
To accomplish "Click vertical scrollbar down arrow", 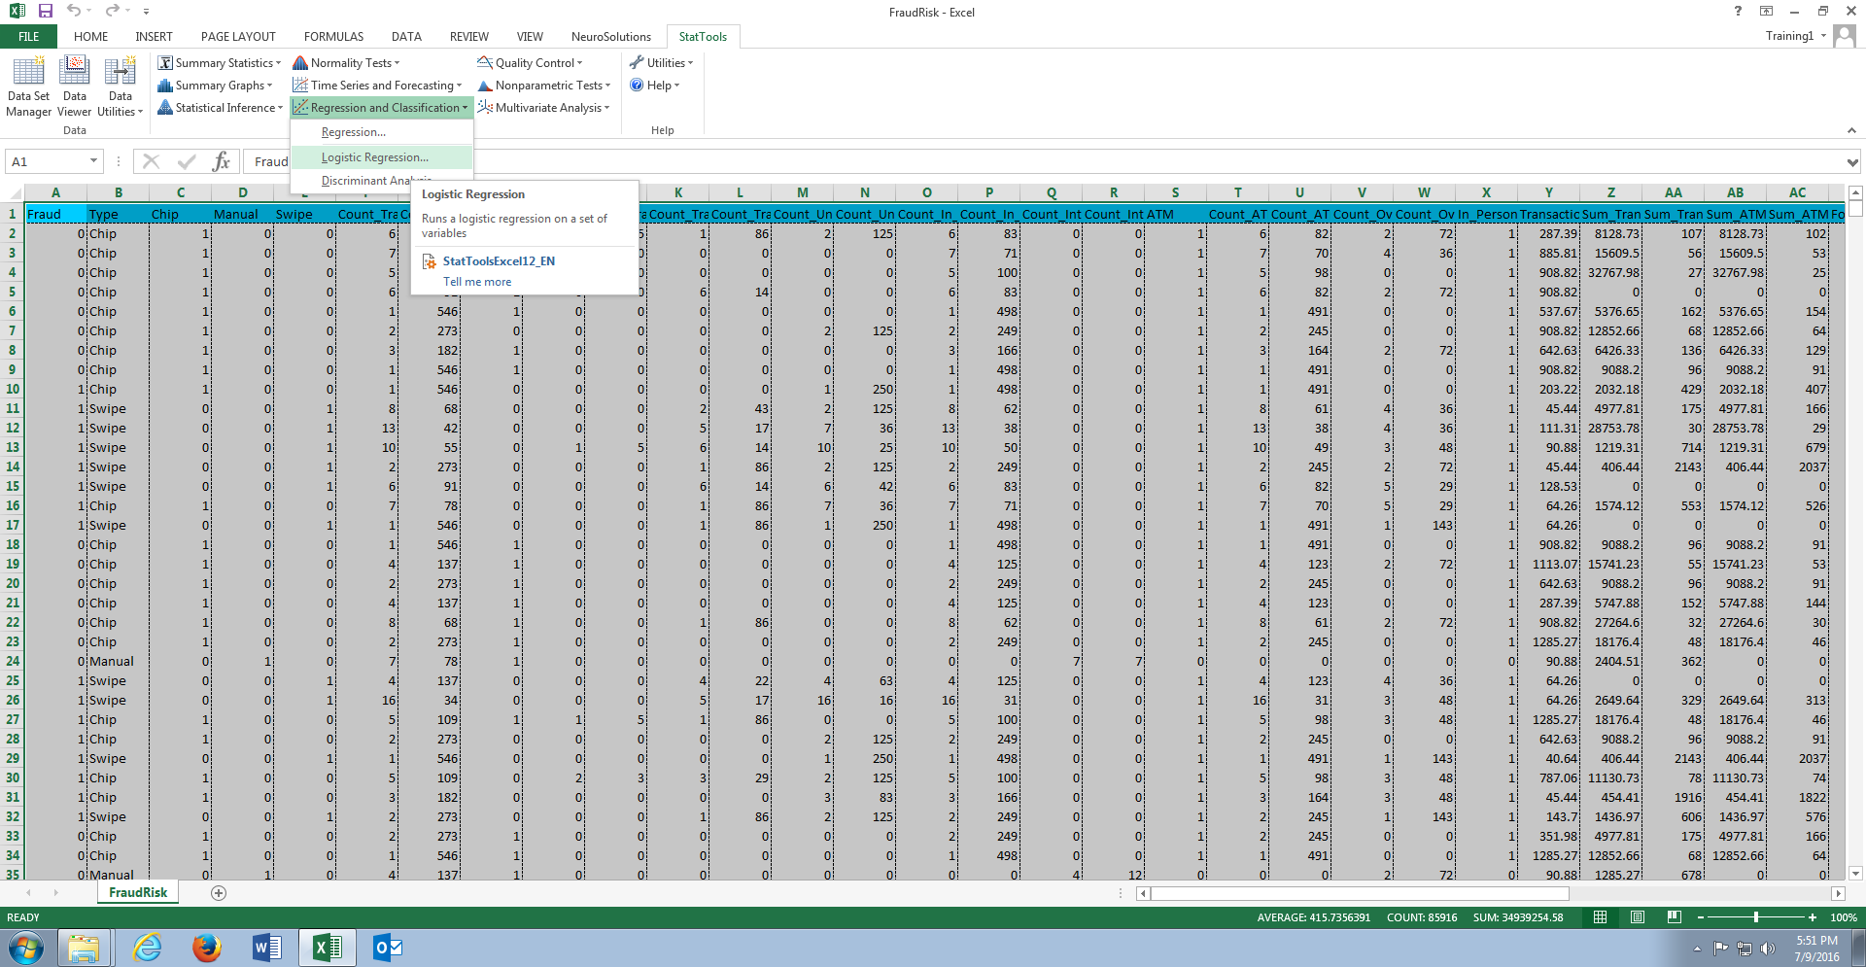I will (x=1854, y=874).
